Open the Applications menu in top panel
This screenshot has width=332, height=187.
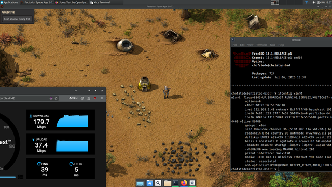[9, 2]
